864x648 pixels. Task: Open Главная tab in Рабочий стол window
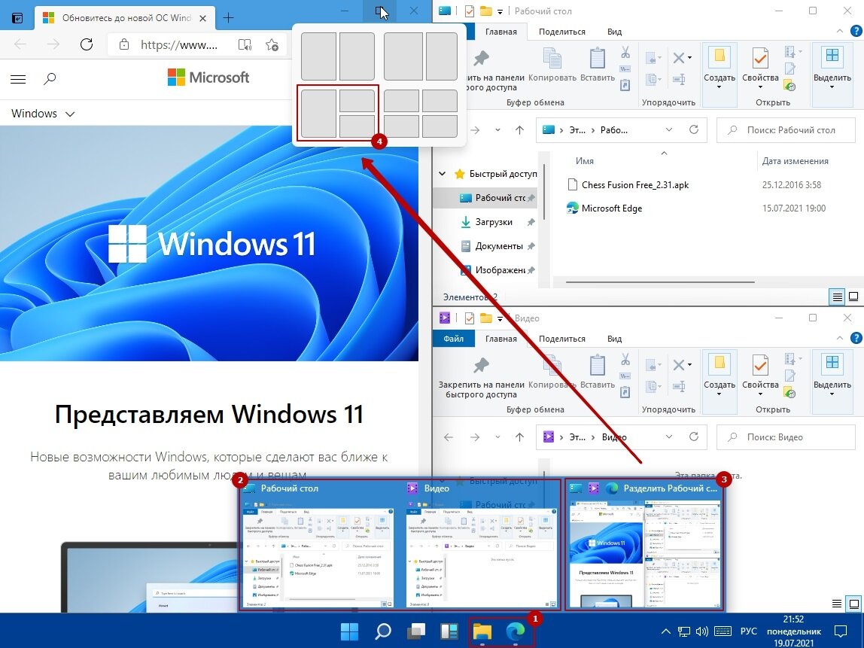501,32
